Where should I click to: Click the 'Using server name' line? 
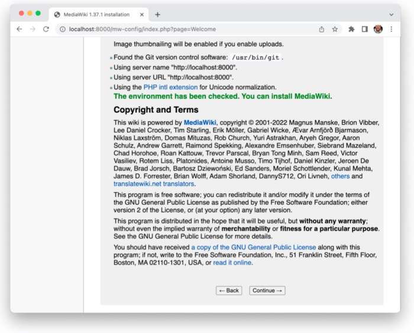tap(175, 67)
